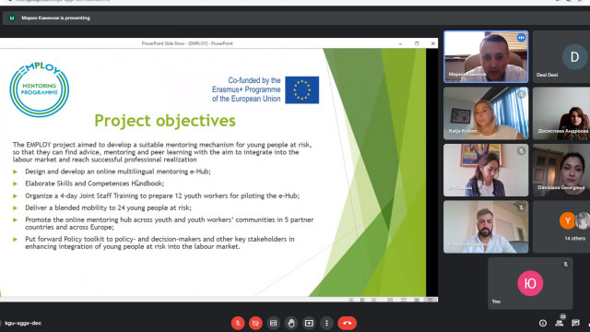Click the green arrow beside 'Put forward Policy toolkit'
Screen dimensions: 590x332
16,239
